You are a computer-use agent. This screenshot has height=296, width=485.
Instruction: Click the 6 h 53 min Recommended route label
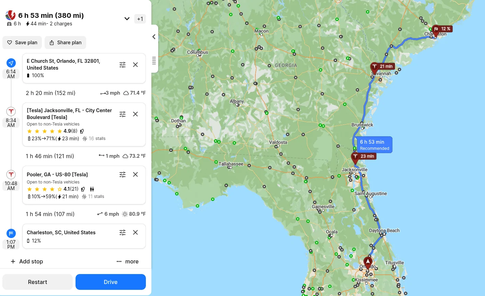[374, 145]
